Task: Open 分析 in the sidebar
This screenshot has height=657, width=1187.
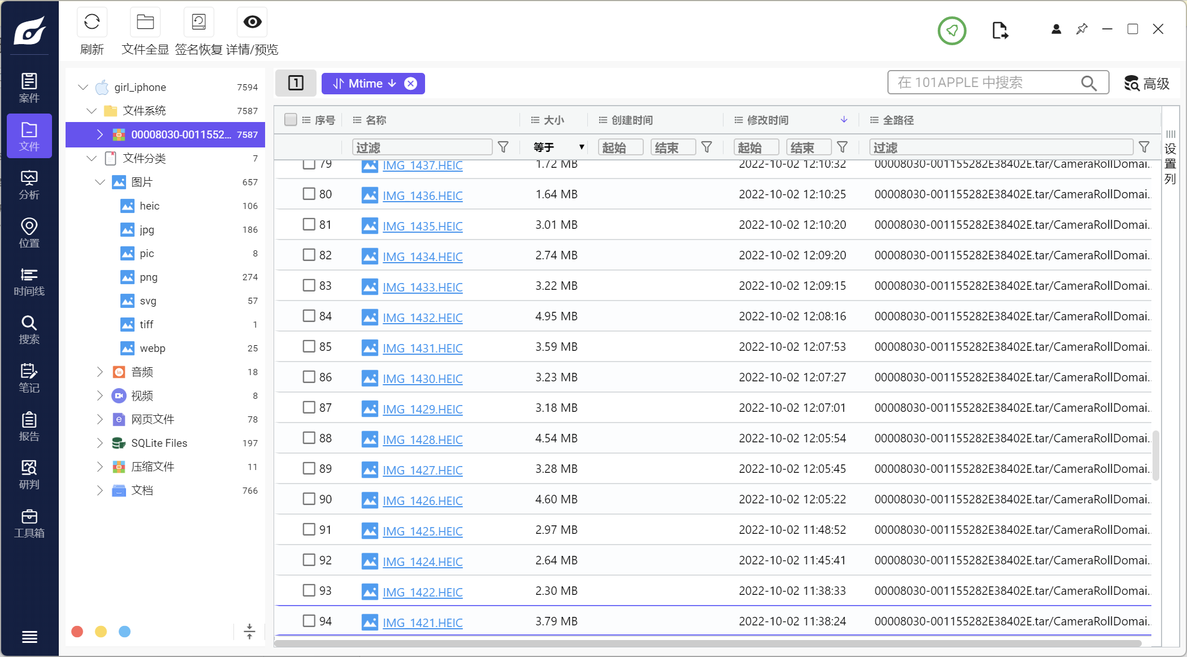Action: (29, 184)
